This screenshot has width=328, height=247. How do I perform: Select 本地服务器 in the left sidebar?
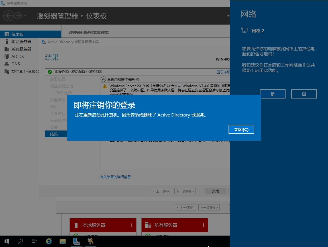coord(21,42)
